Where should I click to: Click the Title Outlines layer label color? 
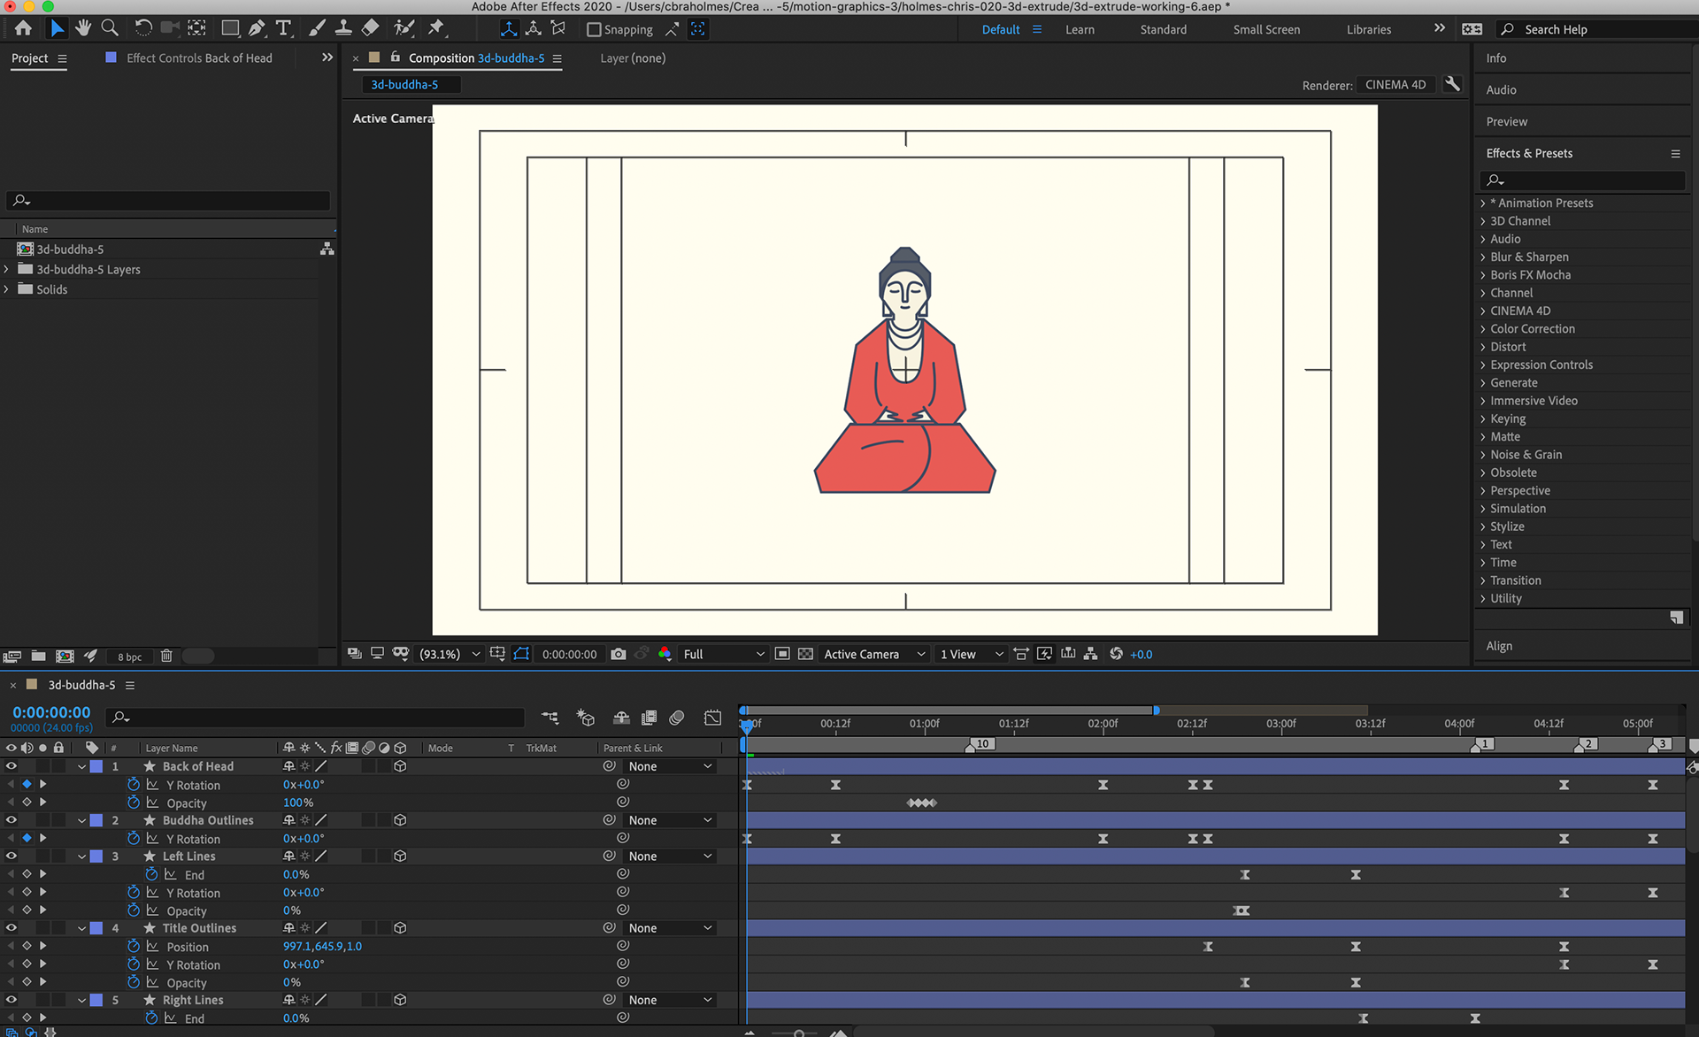click(x=96, y=928)
